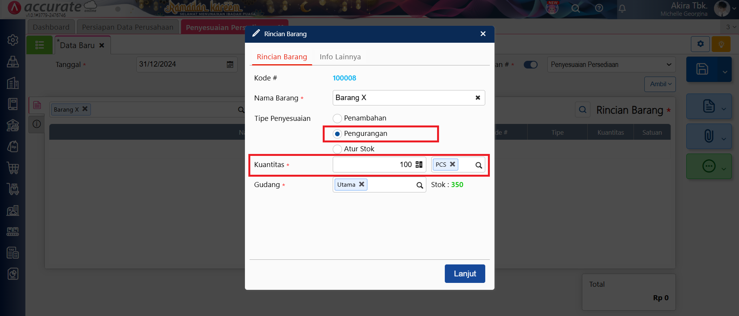
Task: Select the Atur Stok radio option
Action: tap(337, 149)
